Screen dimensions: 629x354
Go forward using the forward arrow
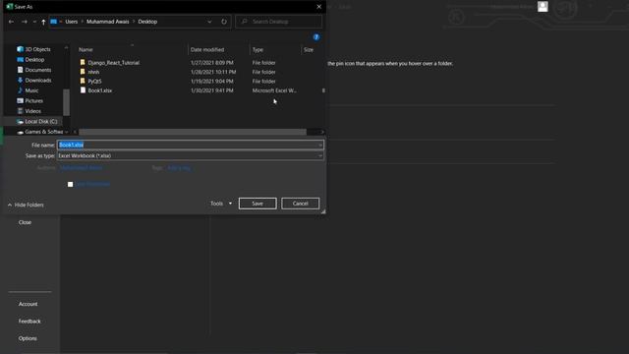coord(24,22)
